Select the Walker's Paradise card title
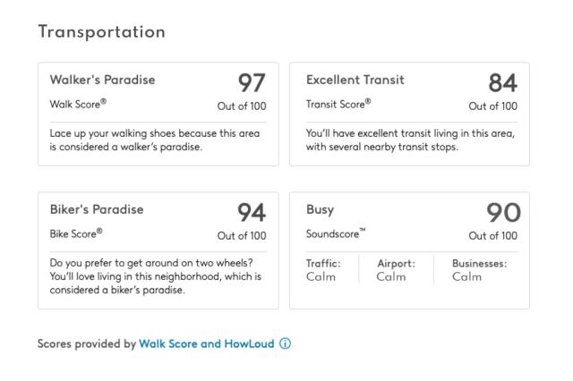This screenshot has width=573, height=381. coord(102,80)
